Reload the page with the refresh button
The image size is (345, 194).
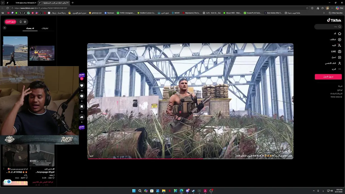point(7,8)
